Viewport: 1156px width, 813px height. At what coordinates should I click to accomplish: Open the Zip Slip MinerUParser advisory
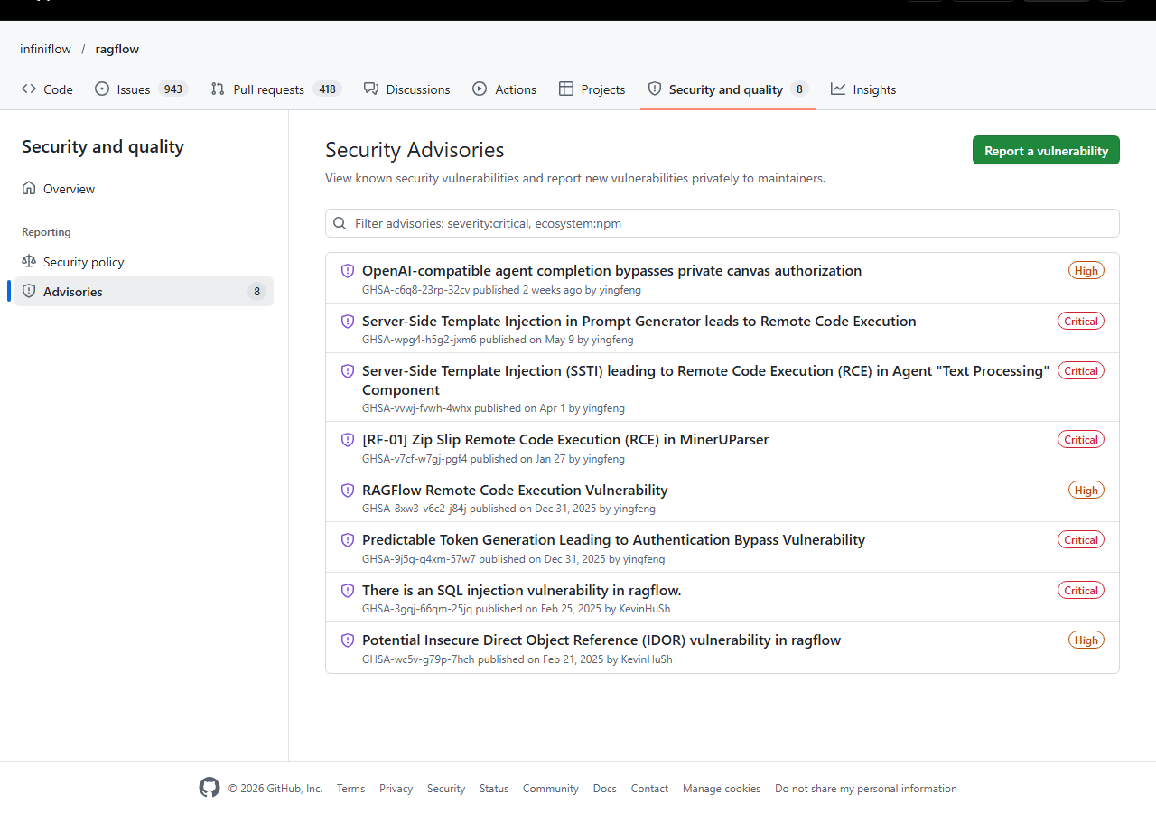565,440
